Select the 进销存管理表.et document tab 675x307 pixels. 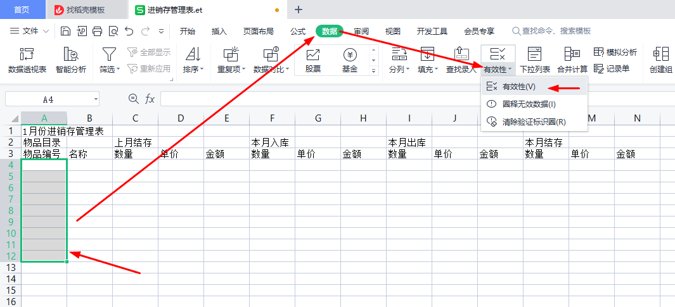click(207, 9)
